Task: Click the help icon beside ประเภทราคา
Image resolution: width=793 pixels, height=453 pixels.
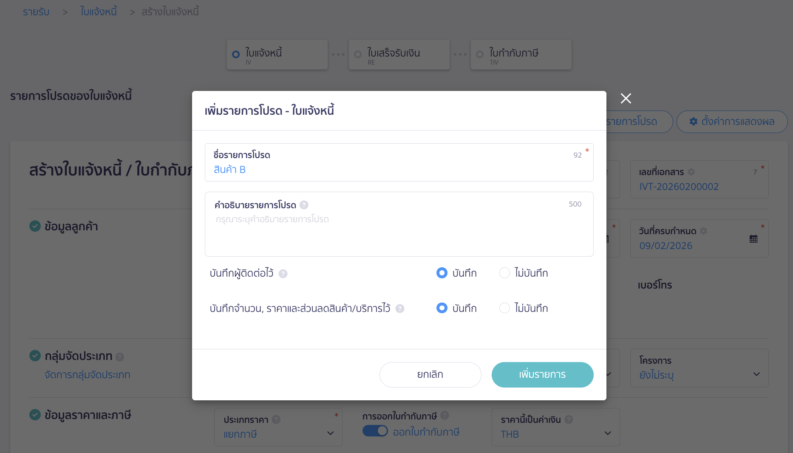Action: (x=277, y=419)
